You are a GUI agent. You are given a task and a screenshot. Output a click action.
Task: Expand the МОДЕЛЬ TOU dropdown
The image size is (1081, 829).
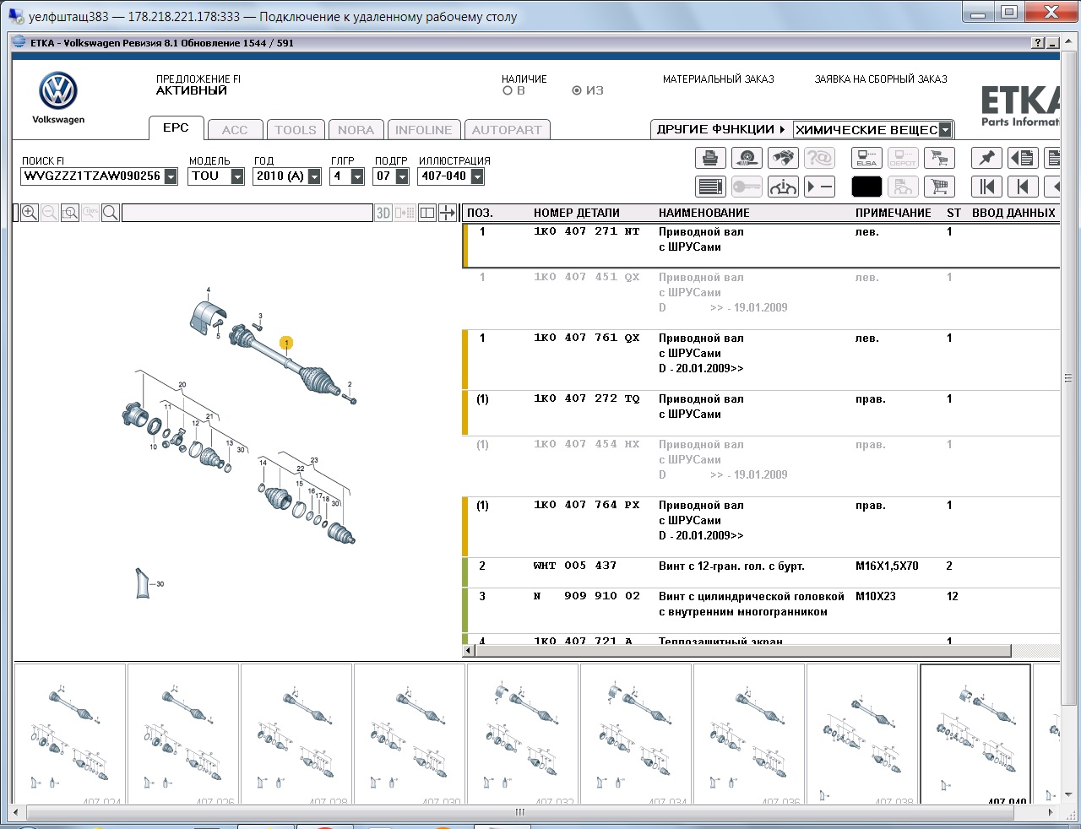click(237, 176)
